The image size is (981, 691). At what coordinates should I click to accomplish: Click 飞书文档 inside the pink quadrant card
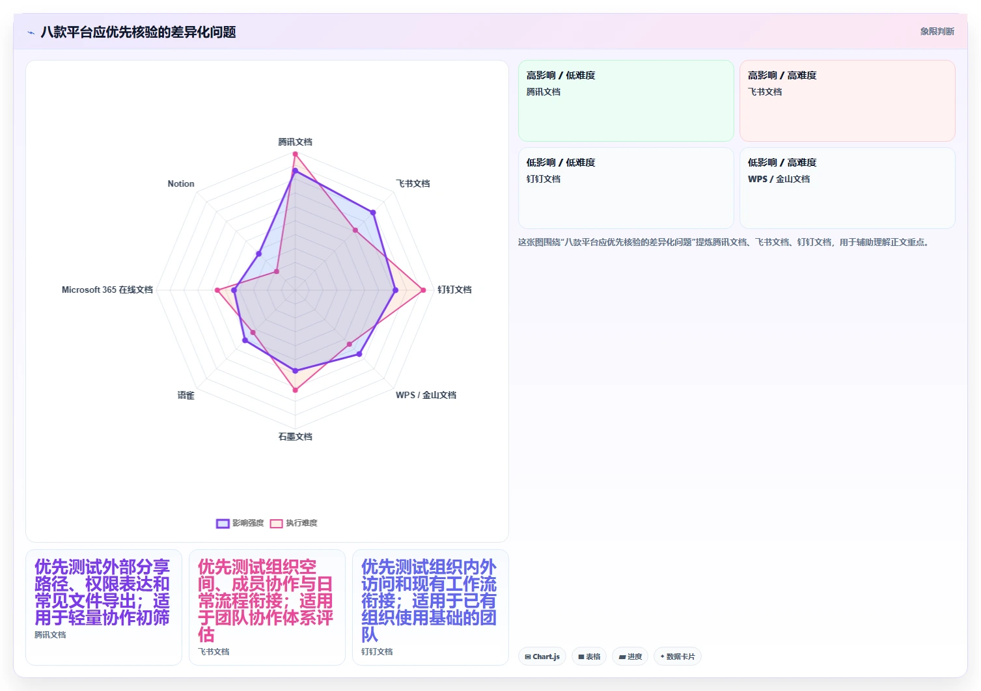[765, 92]
